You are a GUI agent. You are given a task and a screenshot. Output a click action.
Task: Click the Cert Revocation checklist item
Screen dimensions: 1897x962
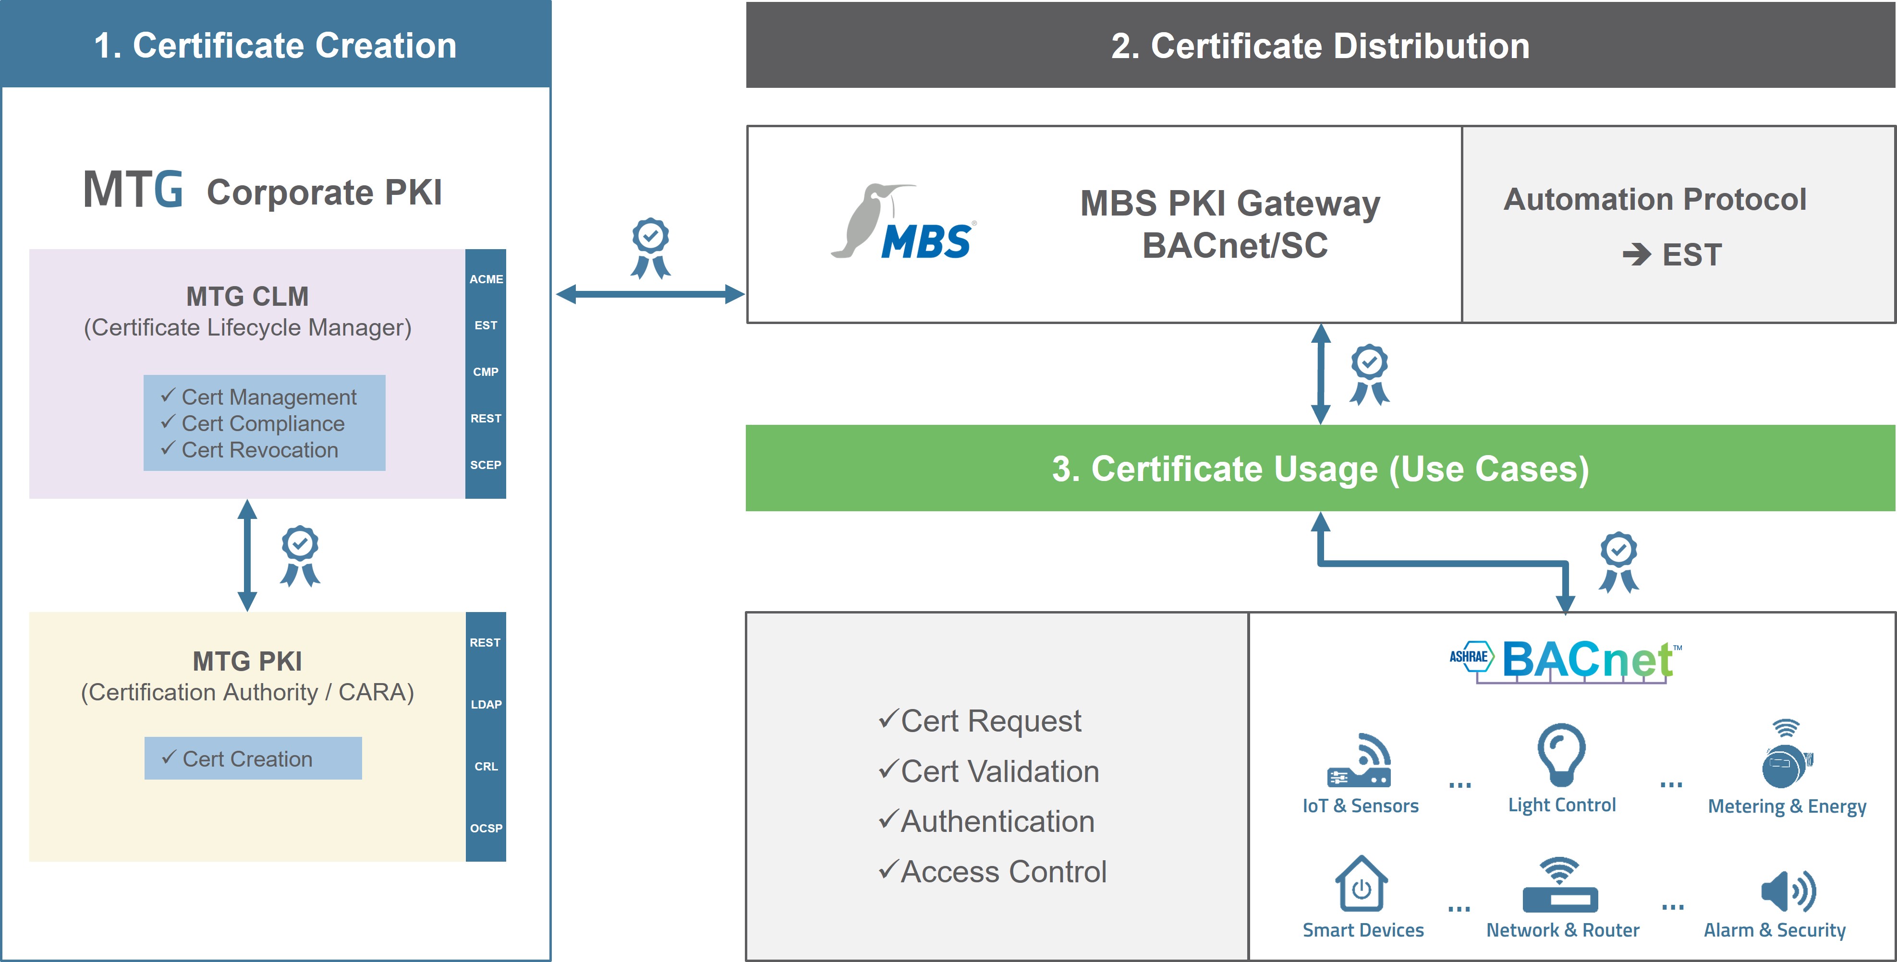pos(250,450)
